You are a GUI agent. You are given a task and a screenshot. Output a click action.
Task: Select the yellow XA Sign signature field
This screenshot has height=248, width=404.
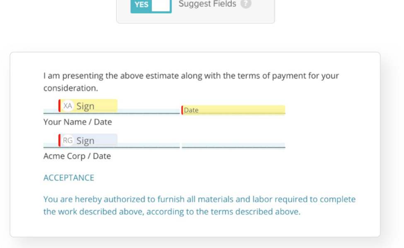click(x=88, y=106)
